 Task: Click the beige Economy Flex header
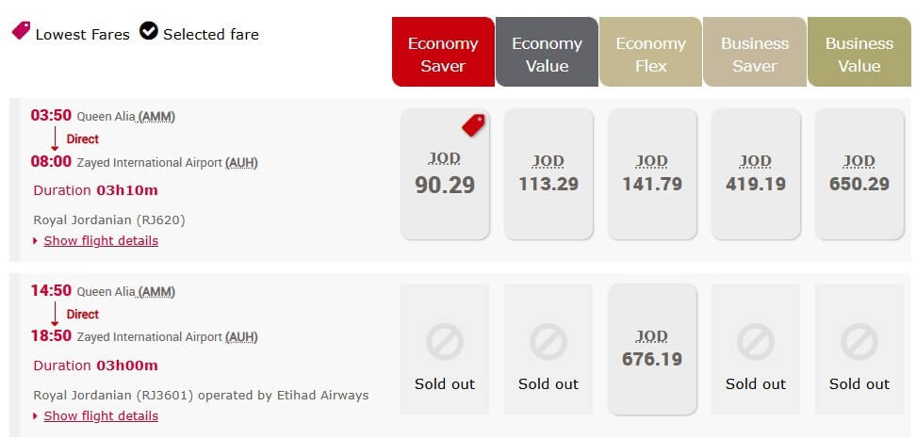(x=651, y=52)
